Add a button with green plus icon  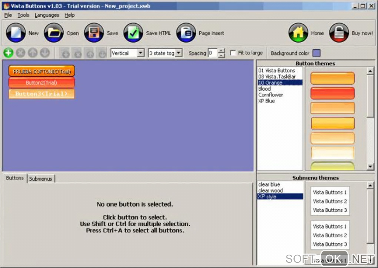9,53
